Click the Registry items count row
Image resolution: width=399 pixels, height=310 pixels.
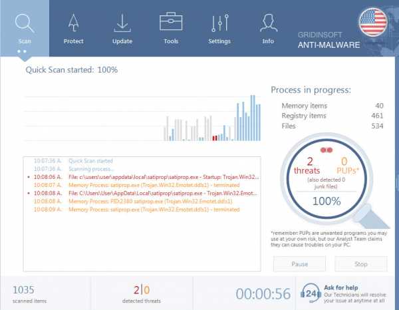(x=332, y=116)
